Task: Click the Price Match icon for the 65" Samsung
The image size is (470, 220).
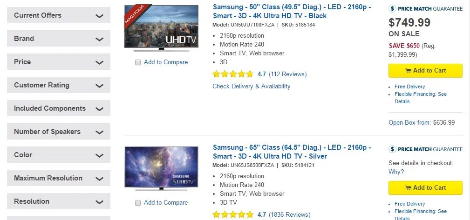Action: [392, 149]
